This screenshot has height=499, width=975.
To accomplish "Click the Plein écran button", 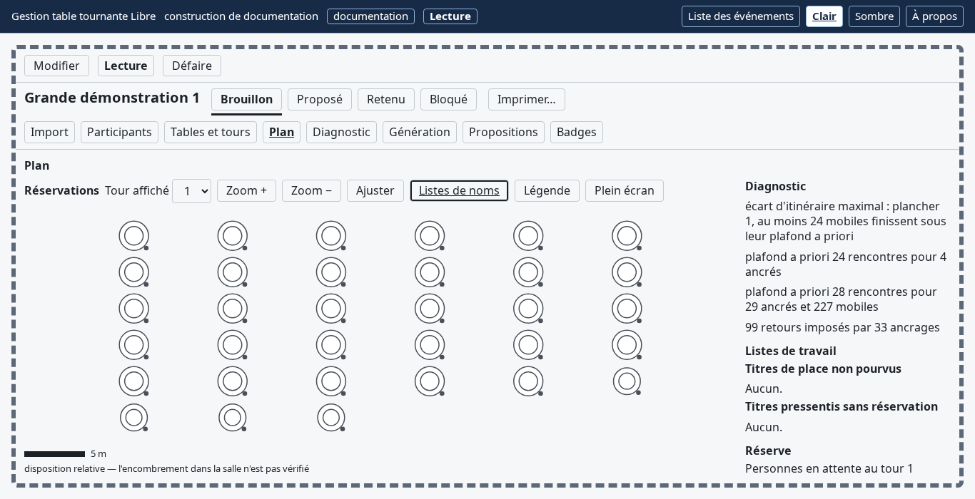I will pyautogui.click(x=625, y=190).
